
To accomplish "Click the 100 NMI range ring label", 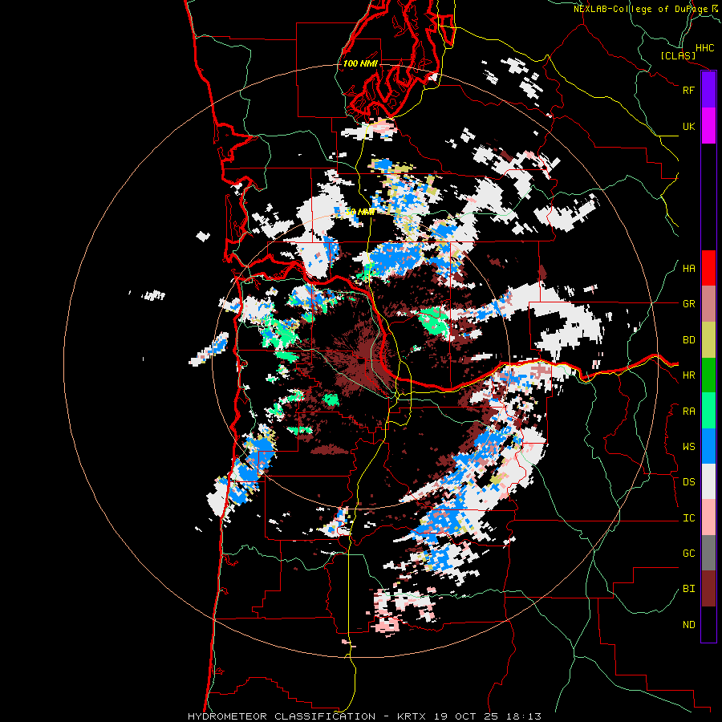I will tap(360, 63).
